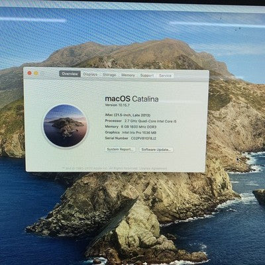Click the Version 10.15.7 text

click(117, 105)
